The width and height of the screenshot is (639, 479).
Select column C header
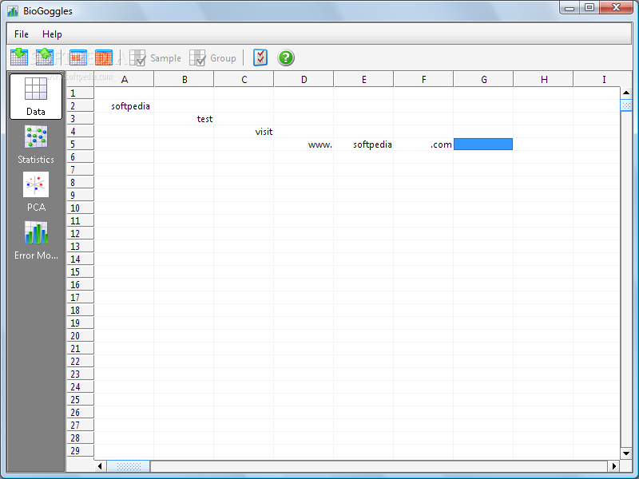click(244, 79)
